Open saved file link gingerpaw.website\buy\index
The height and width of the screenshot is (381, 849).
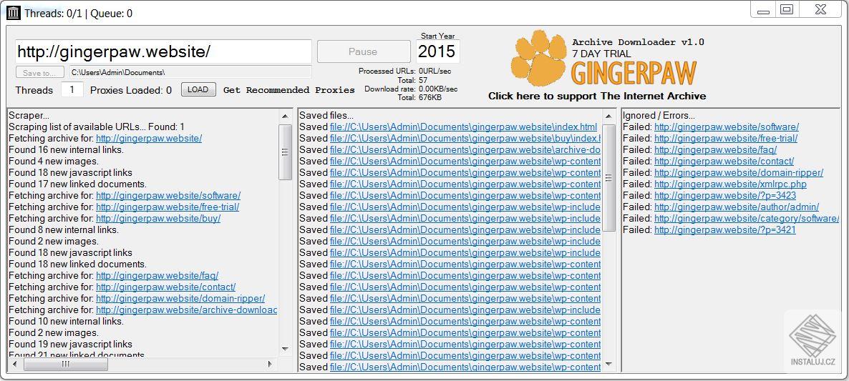point(465,139)
